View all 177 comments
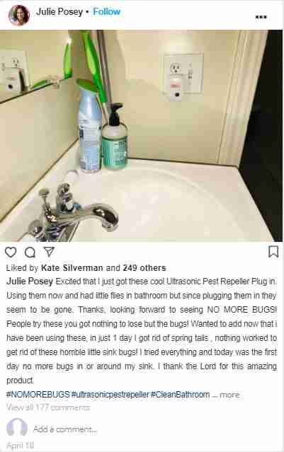This screenshot has height=452, width=284. click(48, 407)
